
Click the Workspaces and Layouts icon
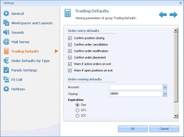click(x=6, y=23)
